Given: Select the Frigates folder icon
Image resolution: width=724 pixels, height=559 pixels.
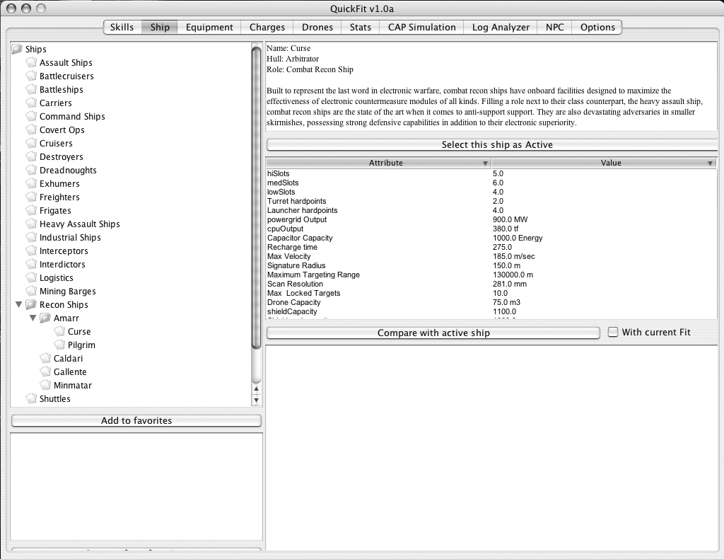Looking at the screenshot, I should pos(31,209).
